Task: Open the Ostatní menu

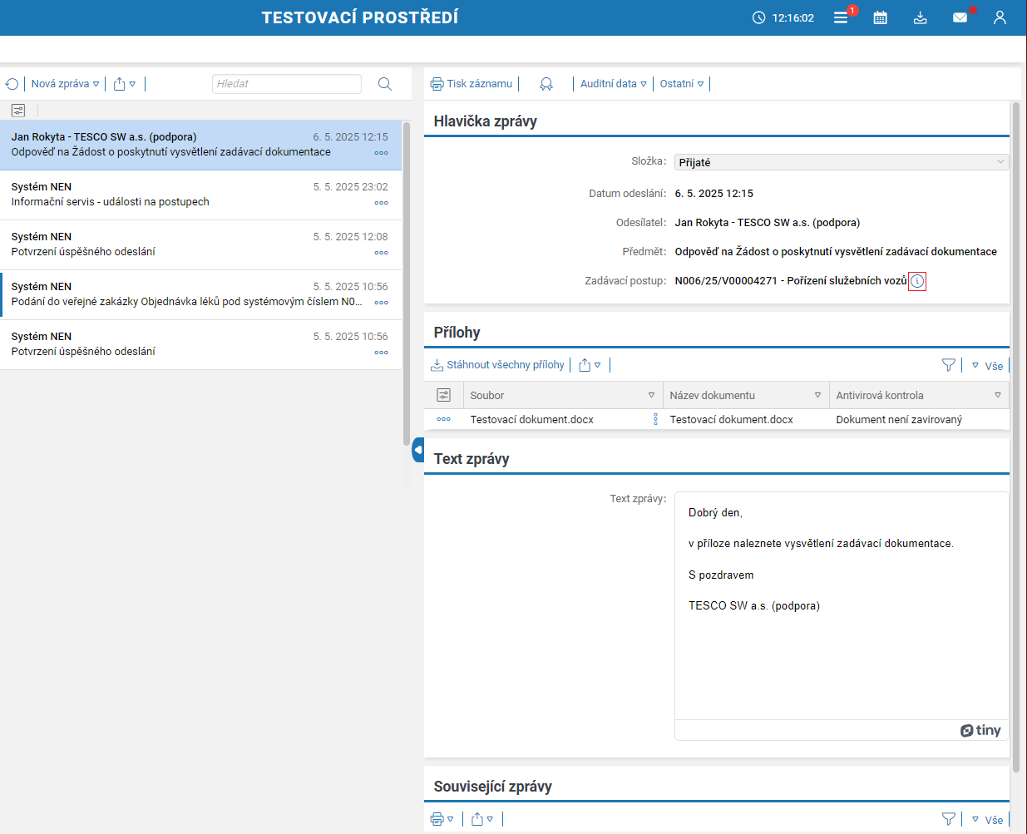Action: click(x=681, y=84)
